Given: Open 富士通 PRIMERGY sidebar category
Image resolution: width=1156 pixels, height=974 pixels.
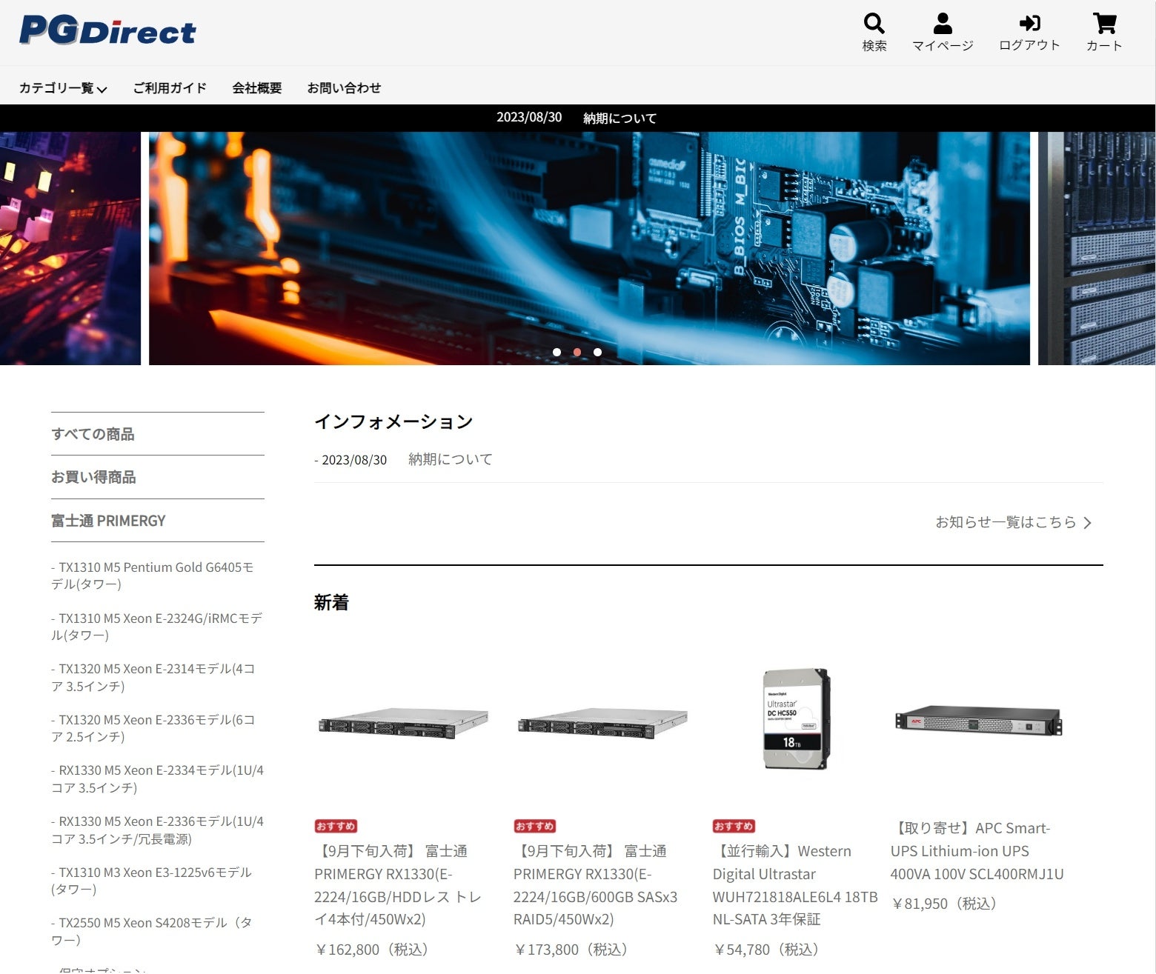Looking at the screenshot, I should [108, 521].
